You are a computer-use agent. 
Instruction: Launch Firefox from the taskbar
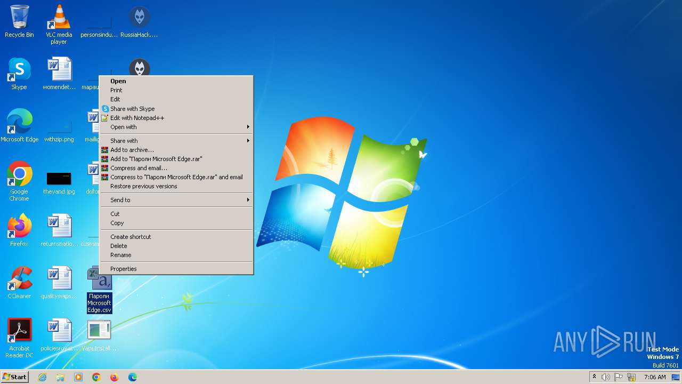tap(115, 377)
